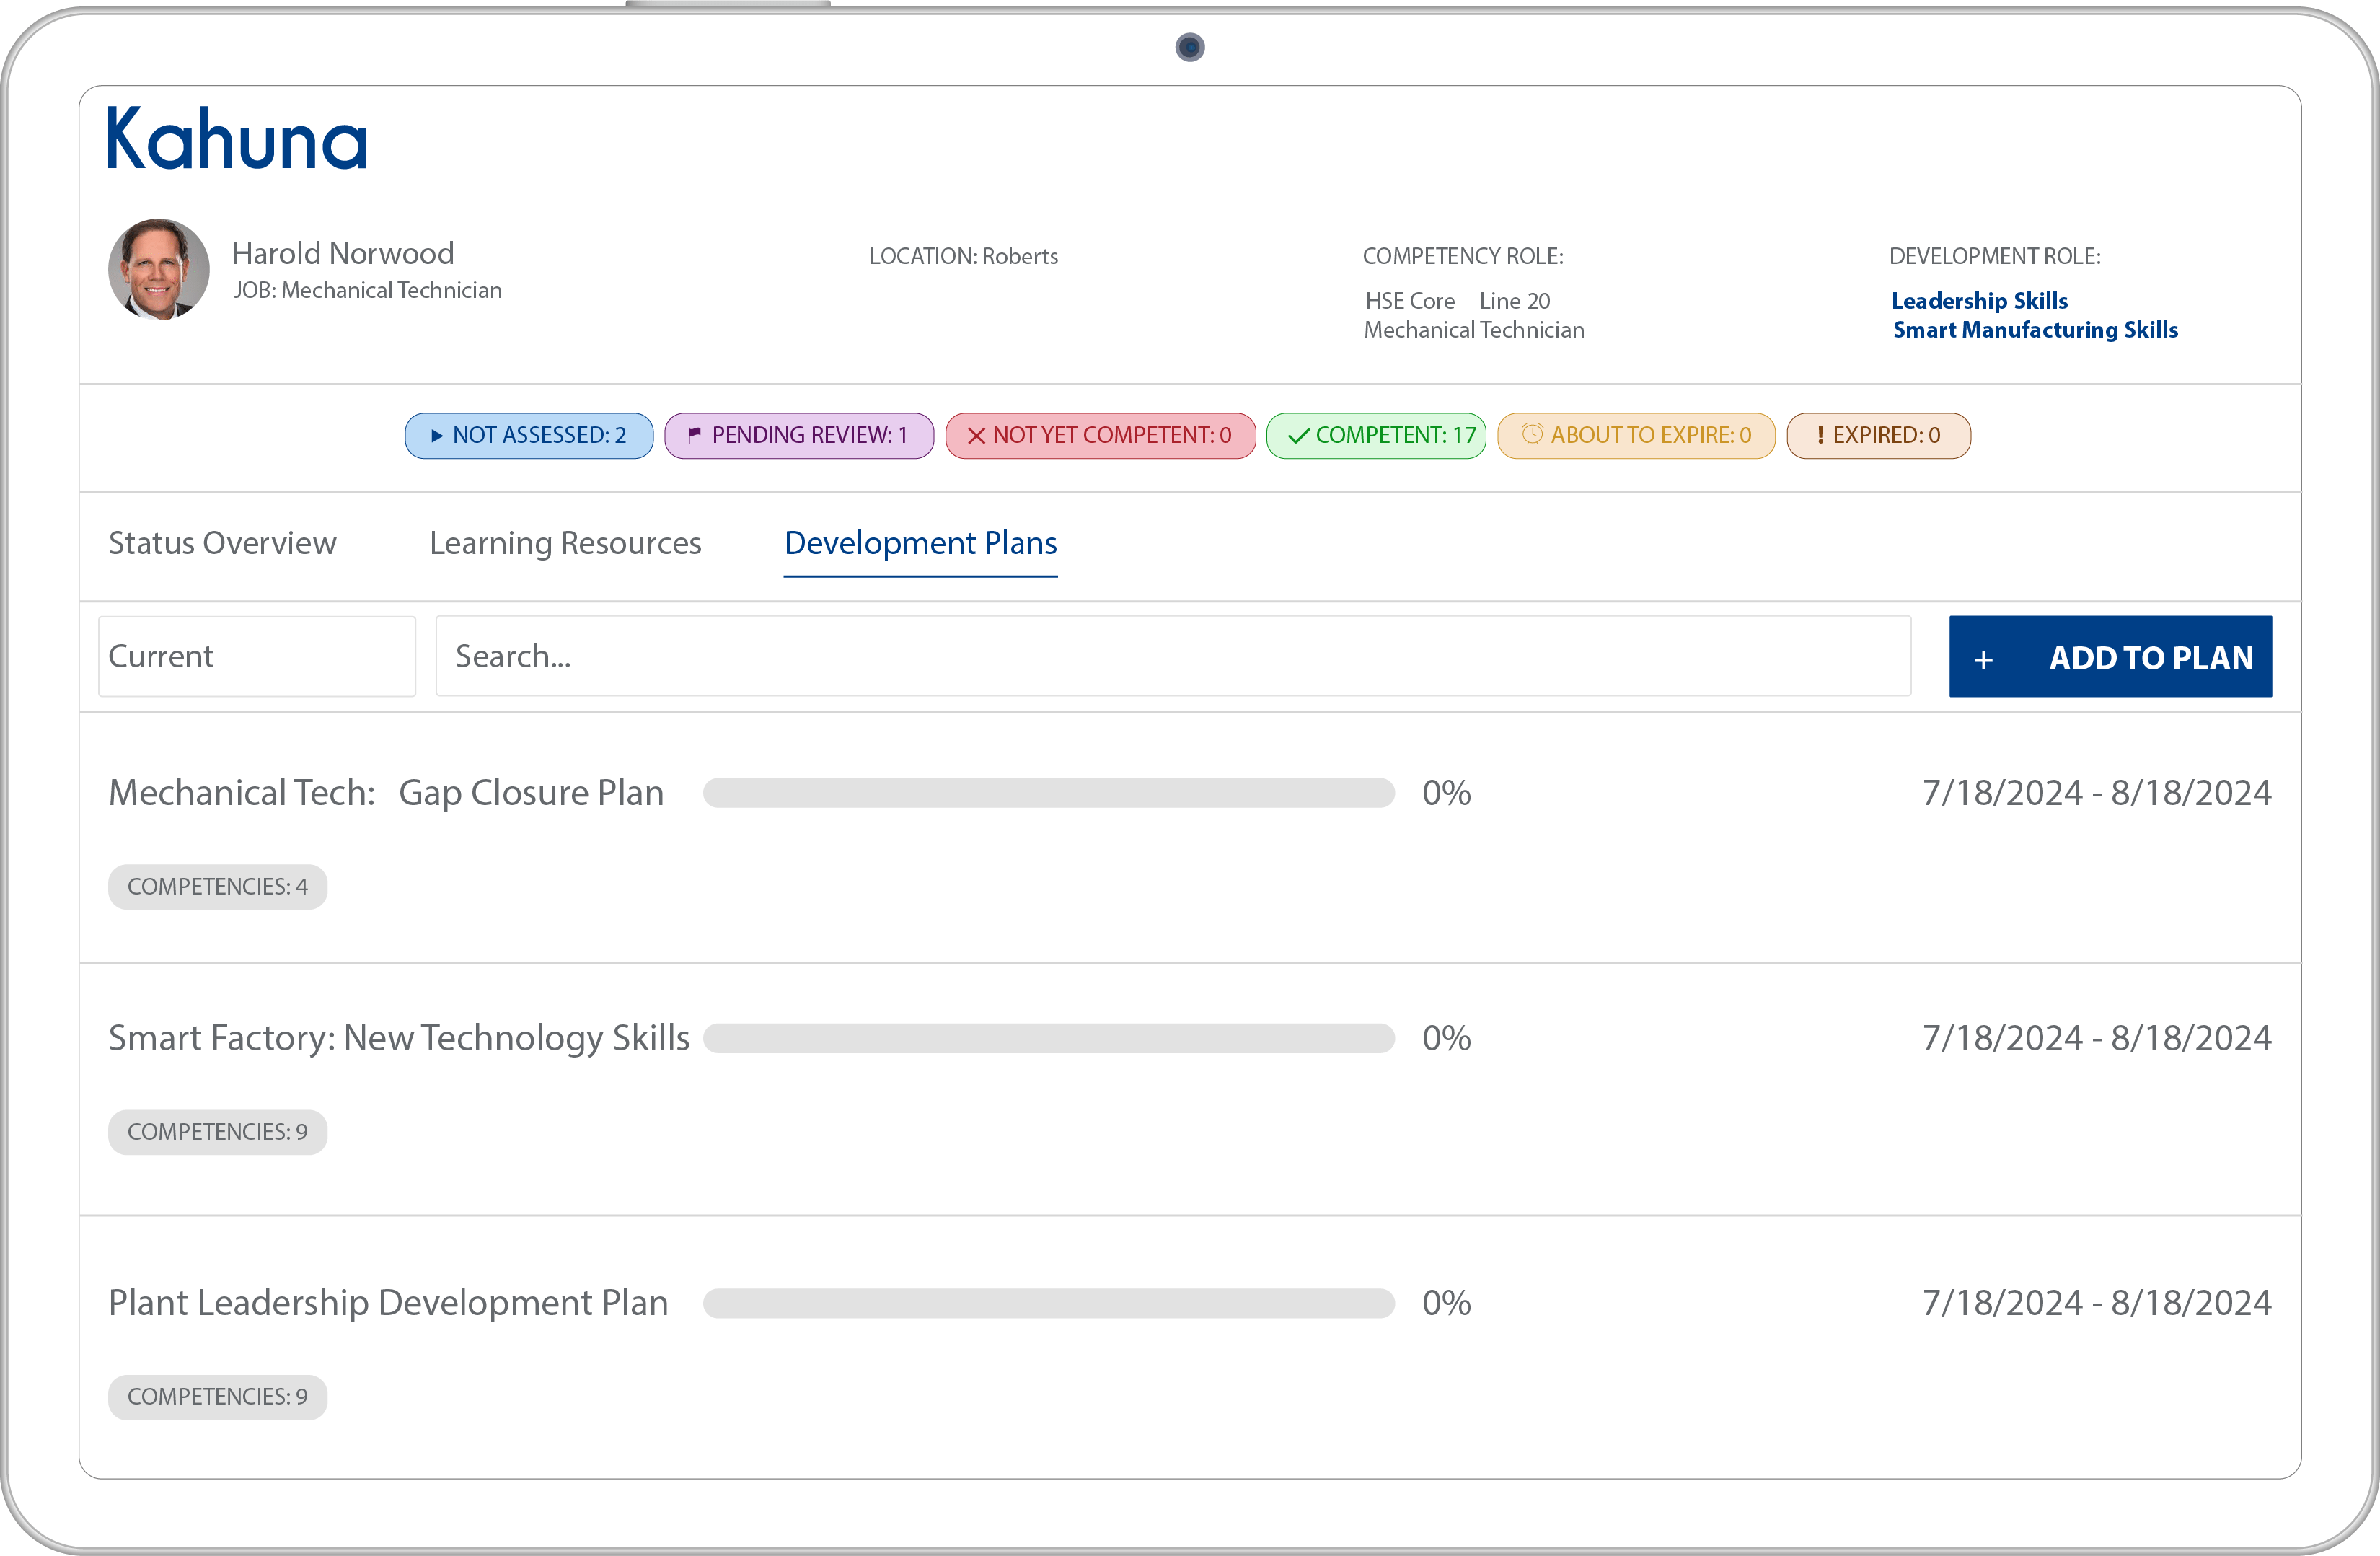Filter by COMPETENT: 17 badge
2380x1556 pixels.
point(1376,436)
